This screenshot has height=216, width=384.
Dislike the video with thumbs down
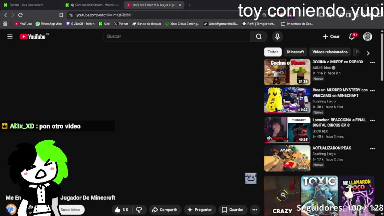139,210
